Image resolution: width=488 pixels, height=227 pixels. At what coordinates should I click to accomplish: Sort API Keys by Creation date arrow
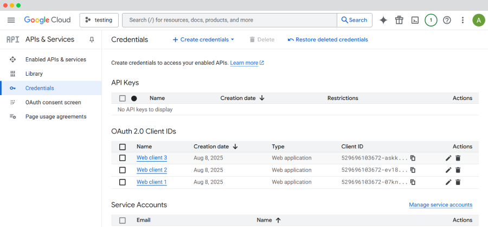[262, 98]
